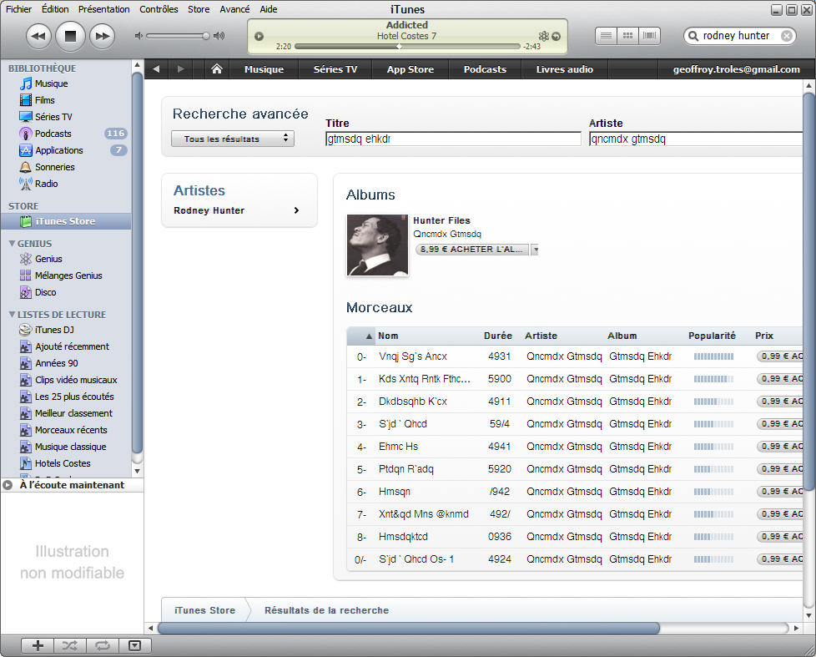Click the Titre search input field

(453, 139)
